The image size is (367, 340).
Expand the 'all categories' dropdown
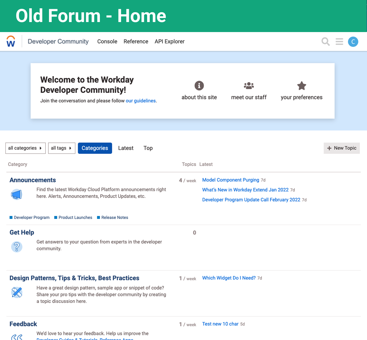25,148
